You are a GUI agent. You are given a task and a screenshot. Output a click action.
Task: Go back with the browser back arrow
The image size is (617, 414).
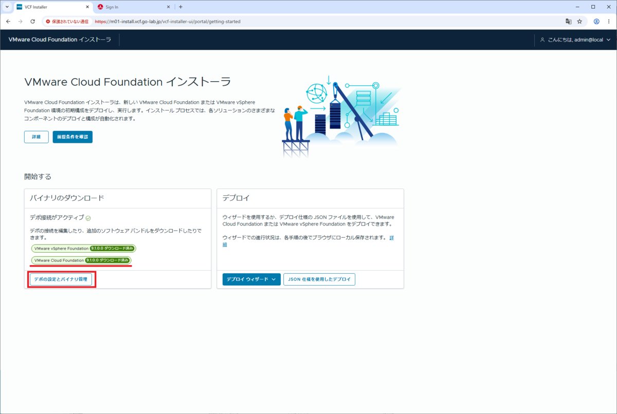(8, 22)
